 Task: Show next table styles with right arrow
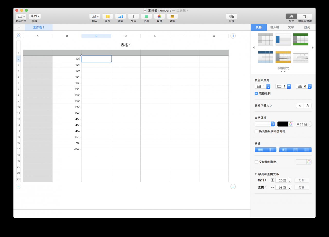coord(313,48)
